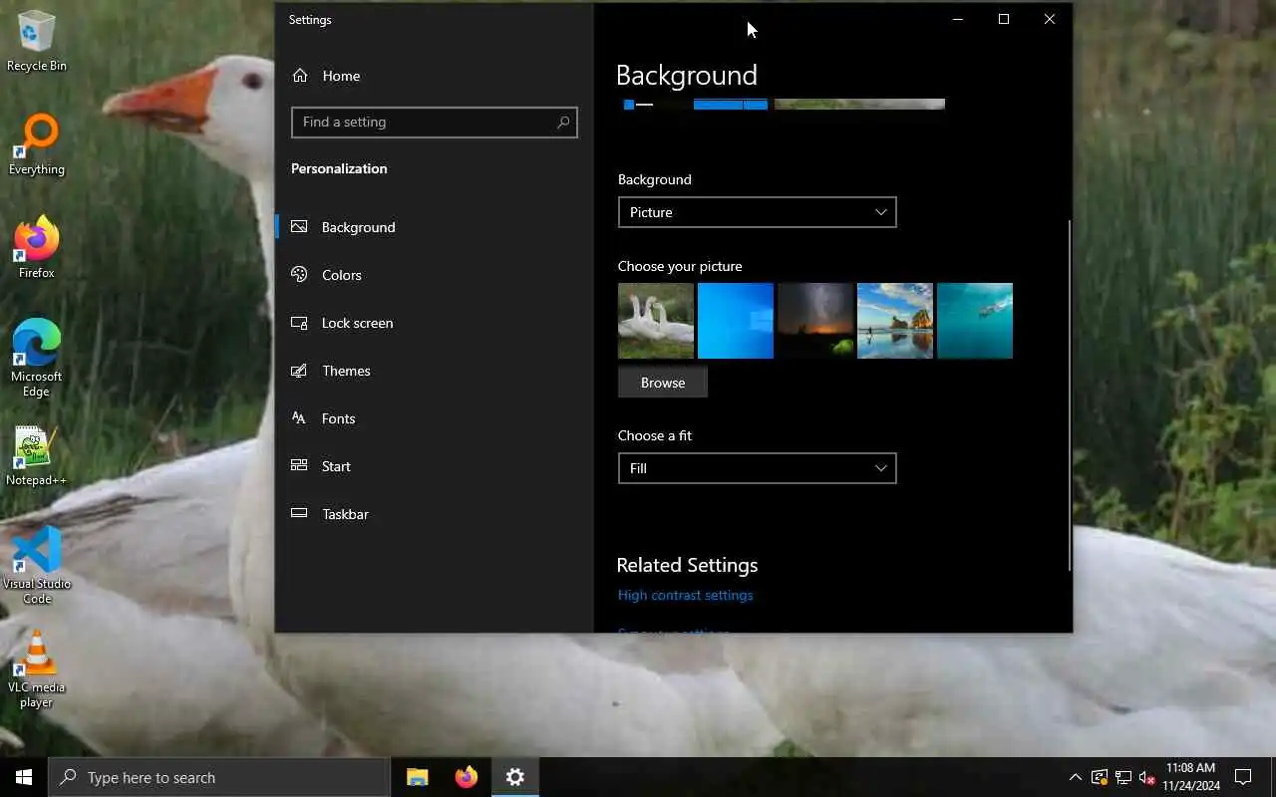Choose the blue Windows logo wallpaper thumbnail
This screenshot has width=1276, height=797.
point(736,321)
